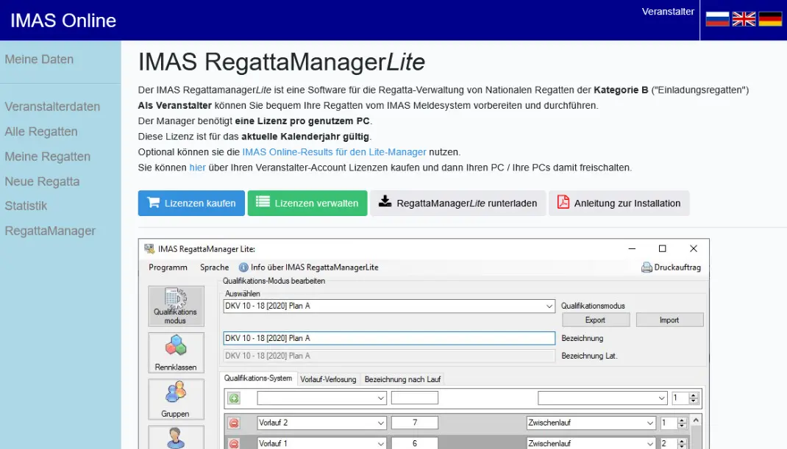Switch to Vorlauf-Verlosung tab
Image resolution: width=787 pixels, height=449 pixels.
(x=328, y=379)
